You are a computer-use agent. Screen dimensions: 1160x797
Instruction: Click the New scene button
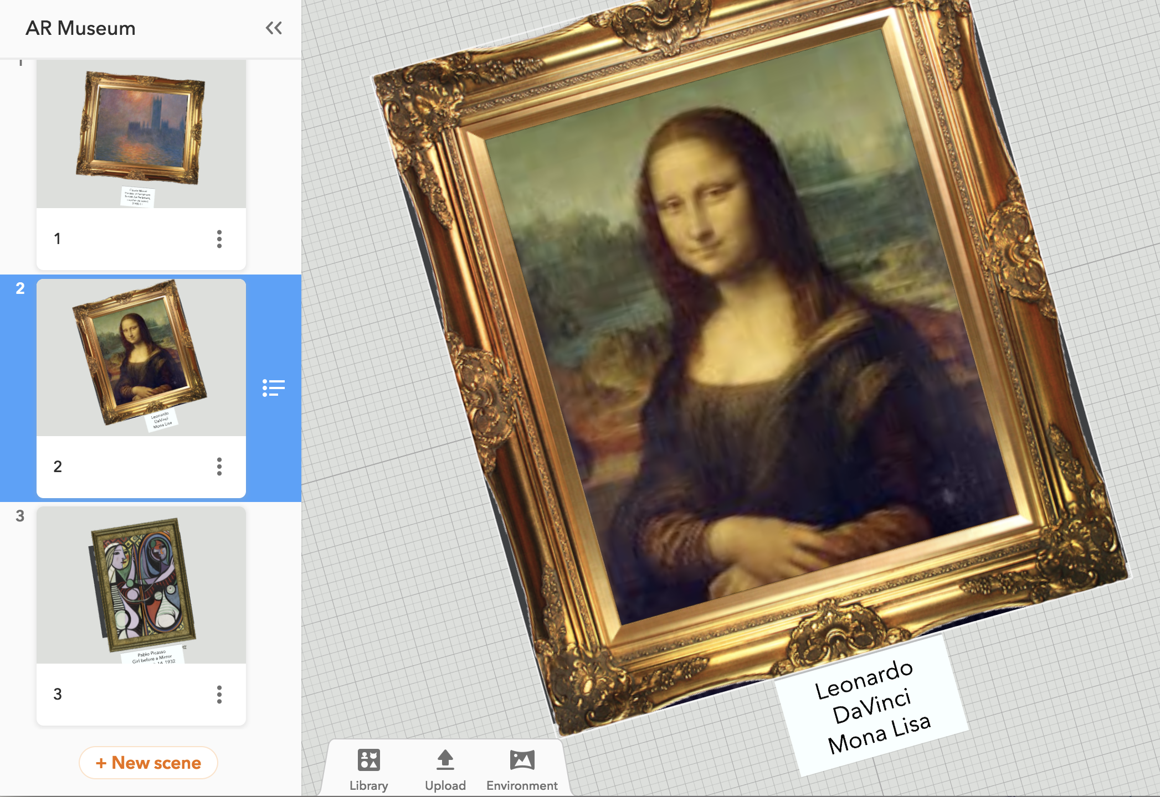point(148,764)
